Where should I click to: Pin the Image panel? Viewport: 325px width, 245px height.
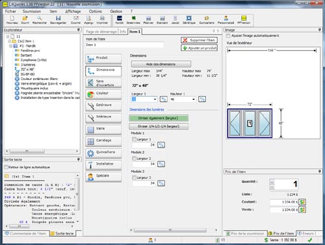click(x=320, y=30)
